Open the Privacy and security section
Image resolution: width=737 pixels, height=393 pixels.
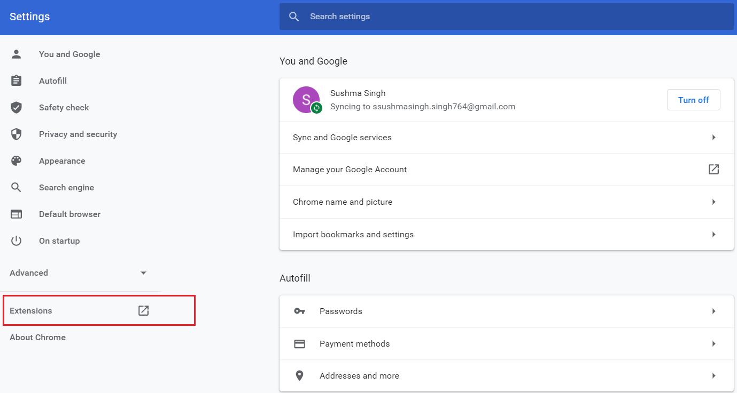coord(78,134)
